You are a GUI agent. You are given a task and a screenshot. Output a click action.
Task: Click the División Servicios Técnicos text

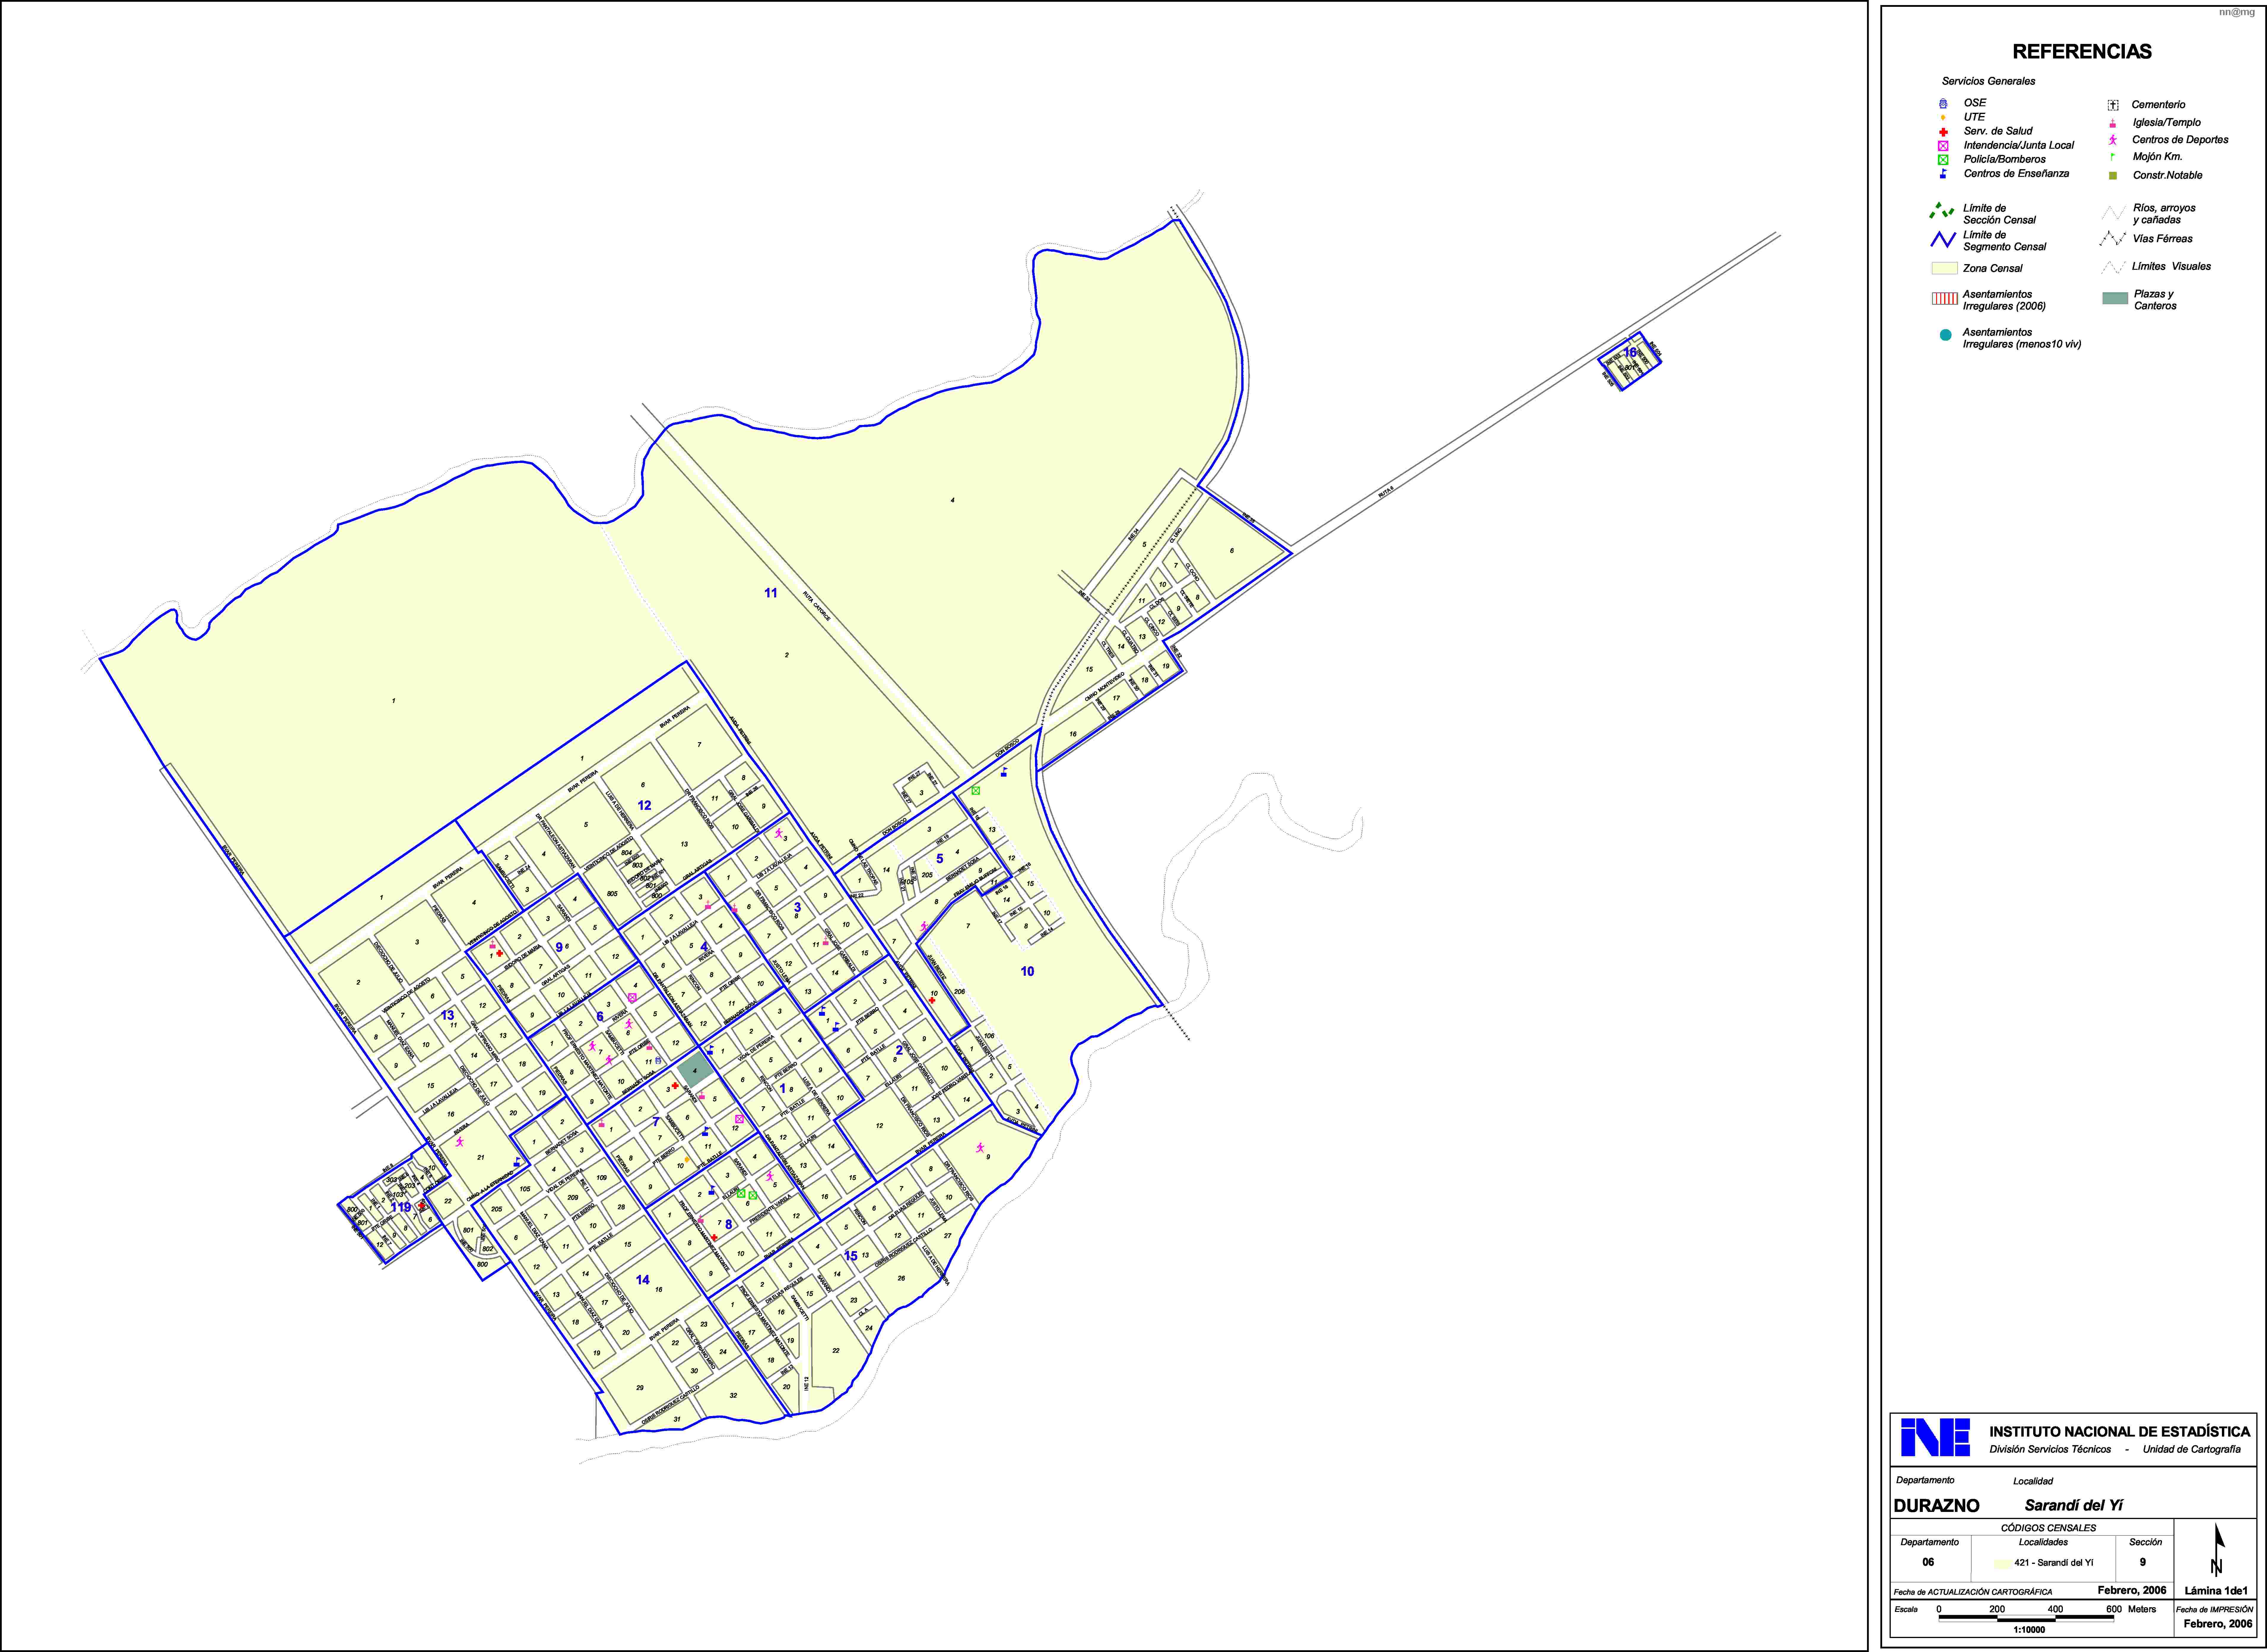point(2050,1449)
